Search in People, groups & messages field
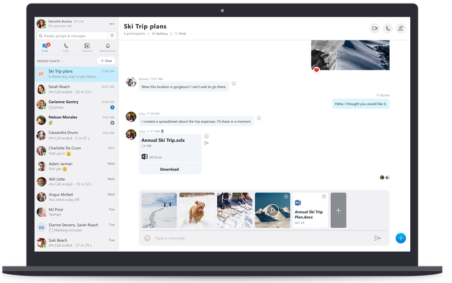This screenshot has height=283, width=452. pyautogui.click(x=72, y=36)
